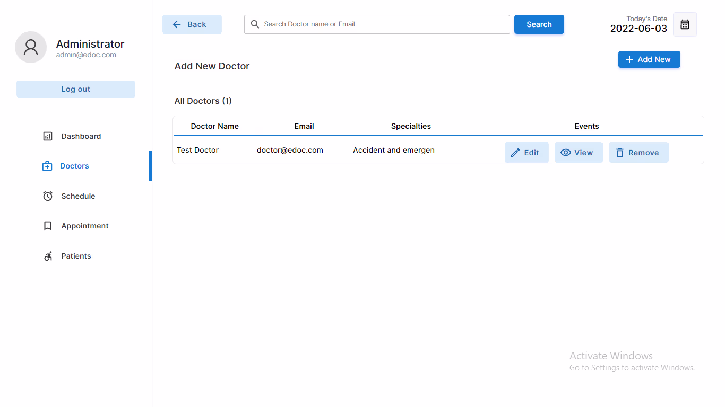Go back using the Back button
The height and width of the screenshot is (407, 725).
(x=192, y=24)
